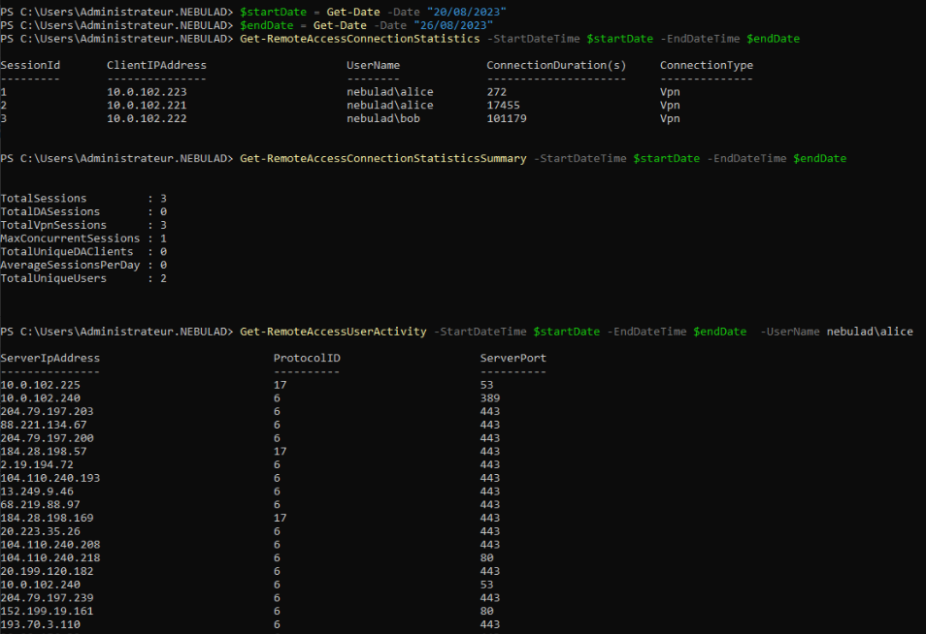Click the "20/08/2023" start date string
This screenshot has width=926, height=634.
(467, 12)
